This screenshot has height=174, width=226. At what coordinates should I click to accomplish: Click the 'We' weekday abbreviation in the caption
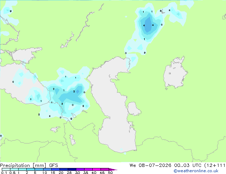pyautogui.click(x=133, y=165)
